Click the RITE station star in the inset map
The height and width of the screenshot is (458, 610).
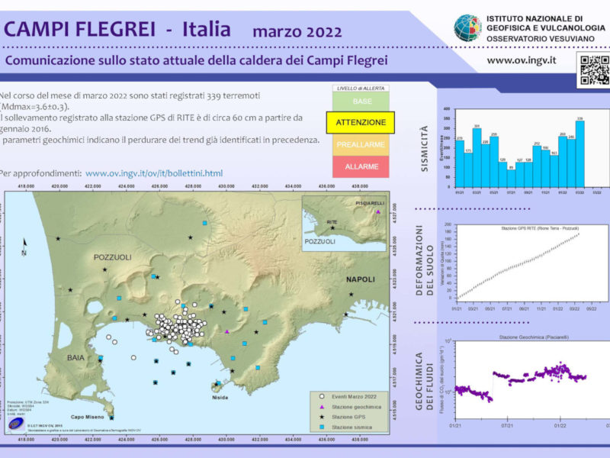coord(332,227)
